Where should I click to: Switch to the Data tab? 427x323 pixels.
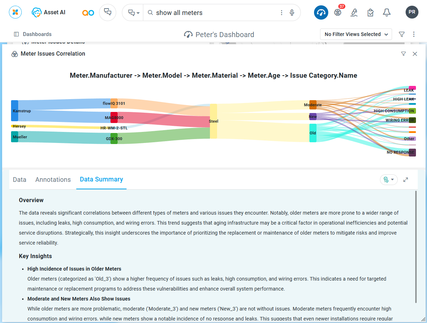click(x=20, y=180)
